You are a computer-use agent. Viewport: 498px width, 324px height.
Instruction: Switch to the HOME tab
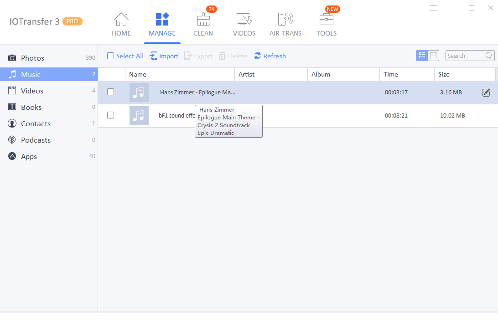pyautogui.click(x=121, y=23)
